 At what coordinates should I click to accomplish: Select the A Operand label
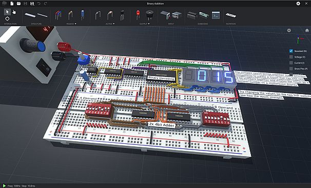point(88,98)
